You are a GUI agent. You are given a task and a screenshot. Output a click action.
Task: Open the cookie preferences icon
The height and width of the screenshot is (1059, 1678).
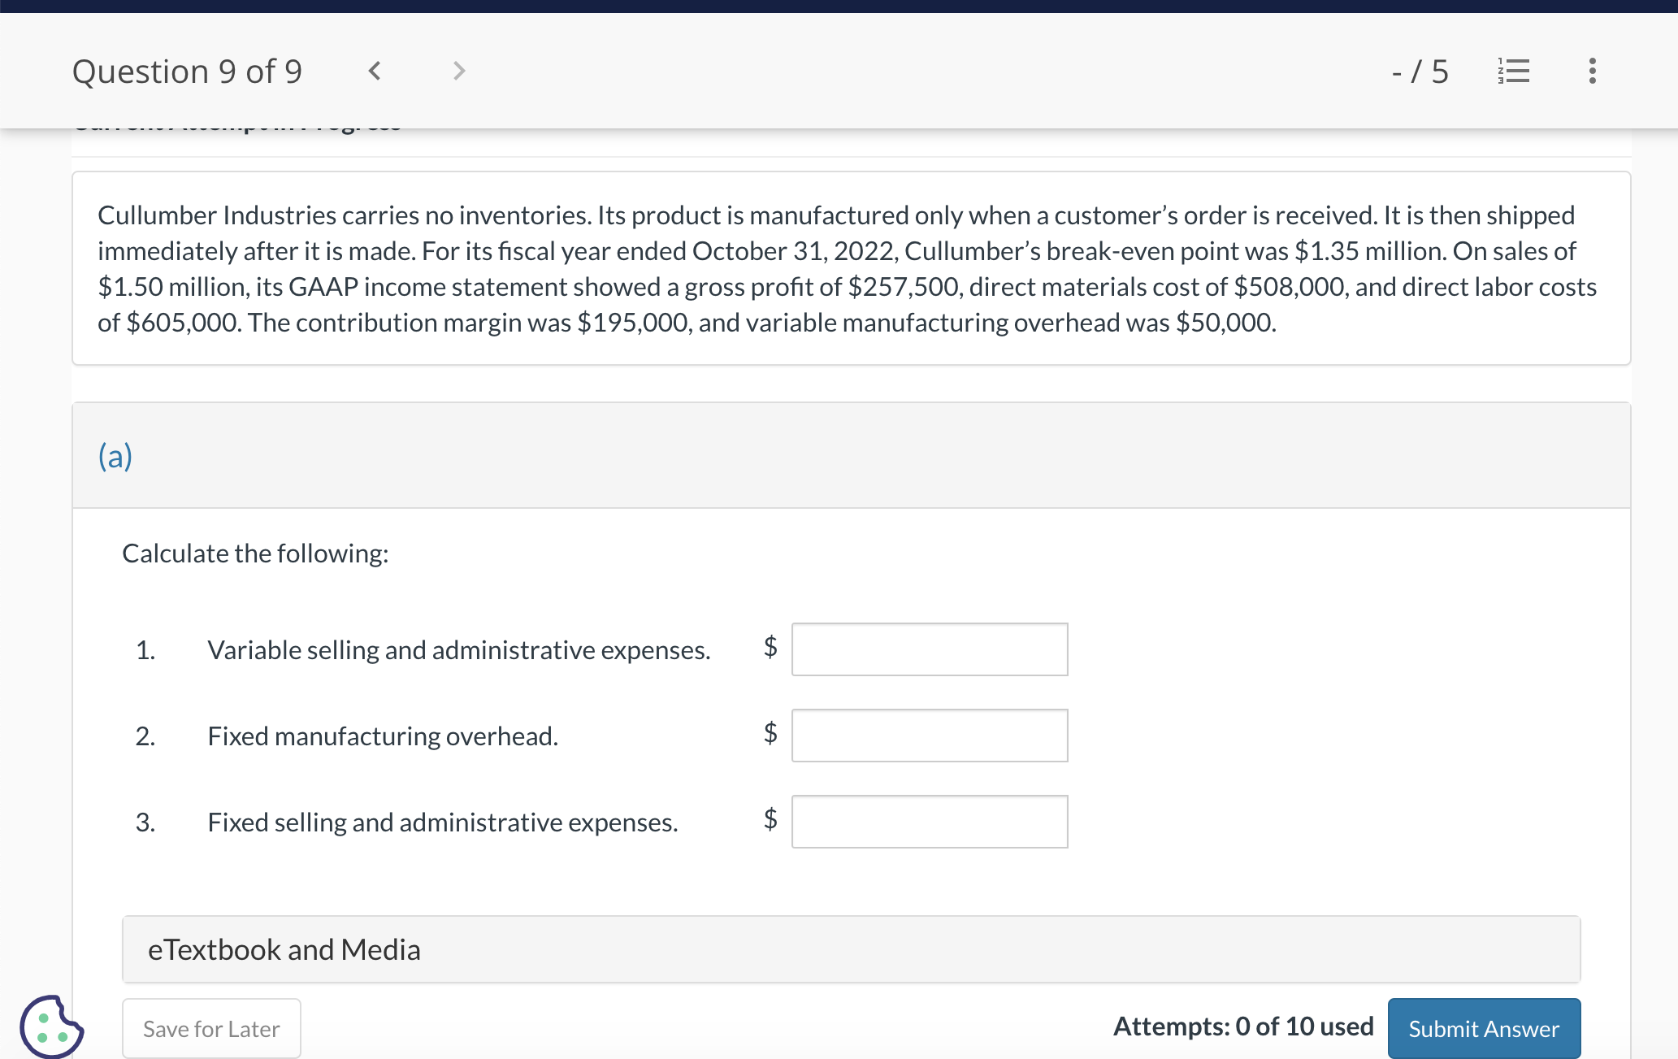click(50, 1026)
